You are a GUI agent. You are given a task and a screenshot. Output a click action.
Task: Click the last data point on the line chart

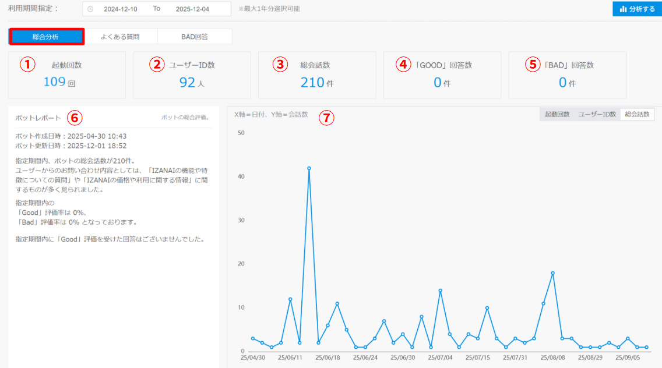[646, 347]
